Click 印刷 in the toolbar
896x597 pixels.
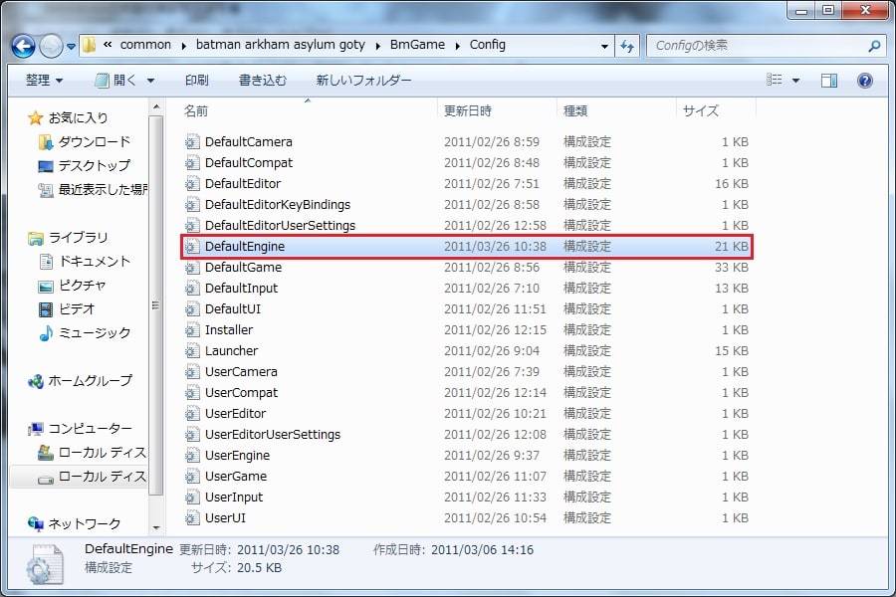pos(196,80)
